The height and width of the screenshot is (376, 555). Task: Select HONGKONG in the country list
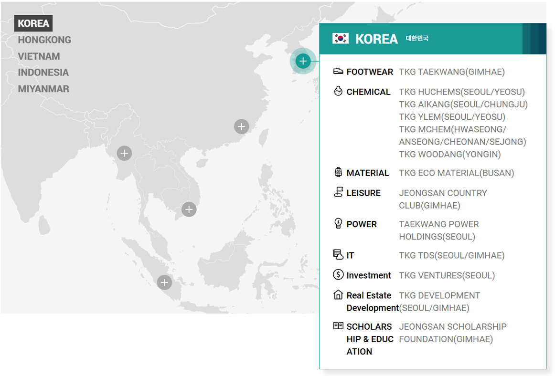44,40
